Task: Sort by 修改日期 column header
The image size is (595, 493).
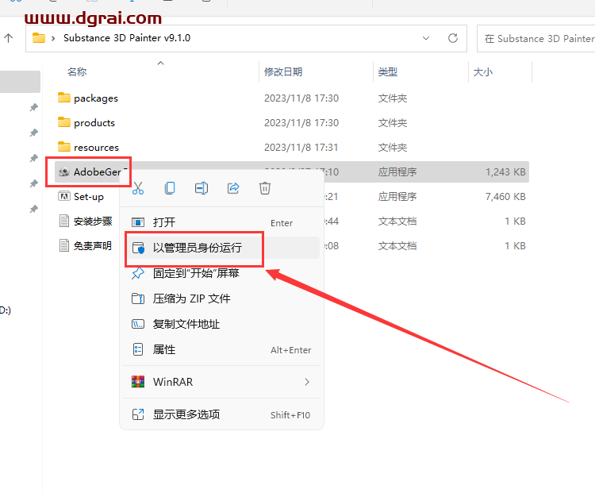Action: click(283, 71)
